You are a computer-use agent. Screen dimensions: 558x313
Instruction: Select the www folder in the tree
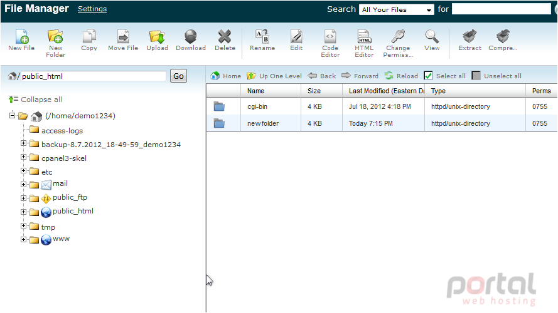[x=62, y=239]
